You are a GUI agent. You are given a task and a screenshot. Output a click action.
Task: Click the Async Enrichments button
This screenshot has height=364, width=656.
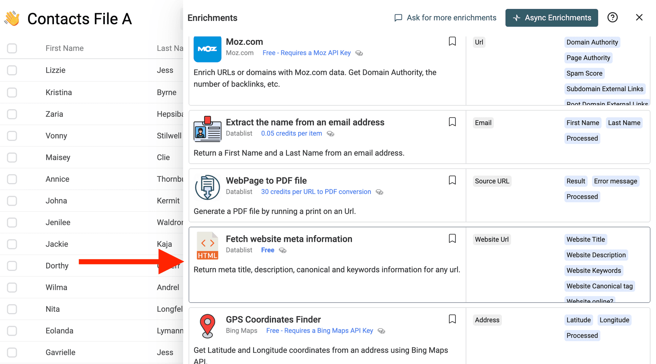coord(551,18)
